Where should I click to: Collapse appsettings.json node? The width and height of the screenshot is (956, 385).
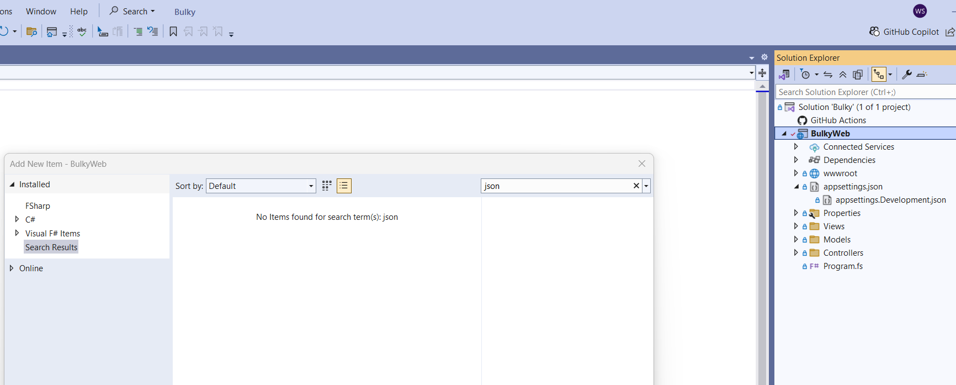(x=796, y=186)
